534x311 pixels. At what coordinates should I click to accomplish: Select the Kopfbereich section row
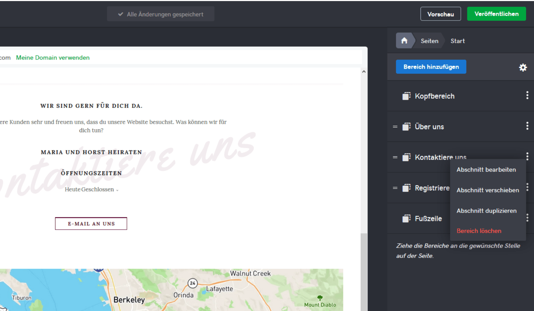[x=460, y=96]
